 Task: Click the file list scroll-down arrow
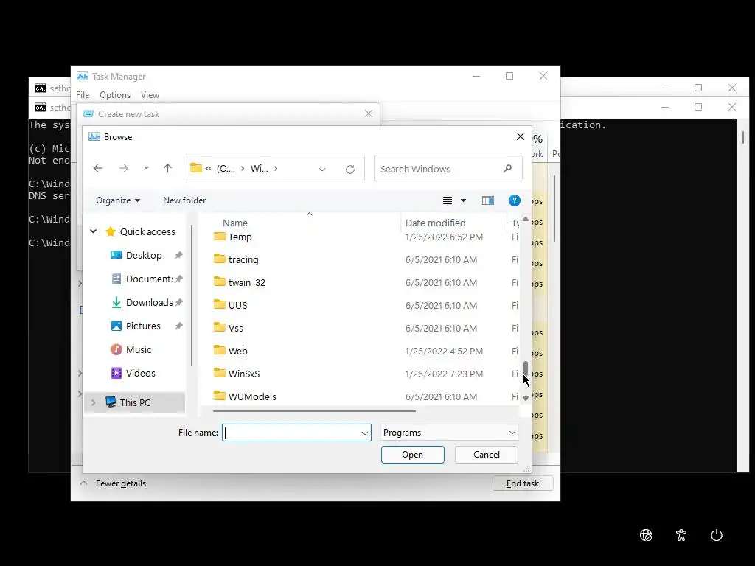click(x=526, y=398)
